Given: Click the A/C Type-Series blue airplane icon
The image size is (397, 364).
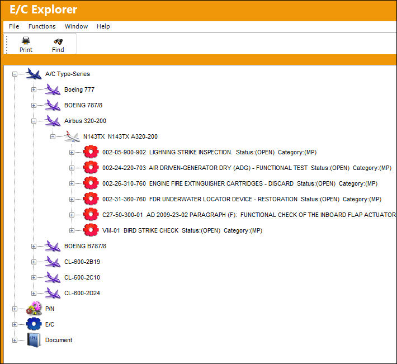Looking at the screenshot, I should pyautogui.click(x=34, y=74).
